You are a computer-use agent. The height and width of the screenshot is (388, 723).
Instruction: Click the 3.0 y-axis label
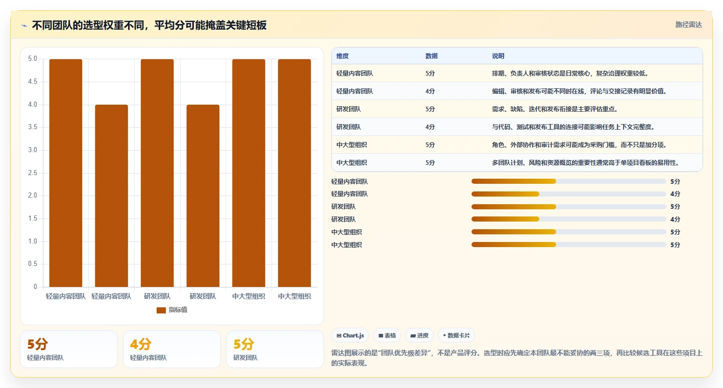[x=32, y=150]
